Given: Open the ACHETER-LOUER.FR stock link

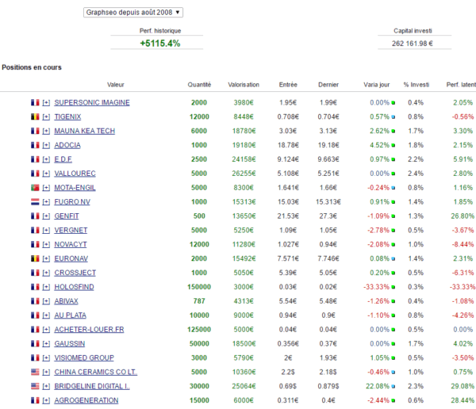Looking at the screenshot, I should (89, 330).
